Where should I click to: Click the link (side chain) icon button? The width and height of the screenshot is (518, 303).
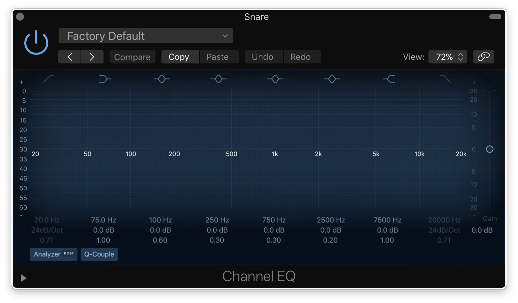pos(483,57)
